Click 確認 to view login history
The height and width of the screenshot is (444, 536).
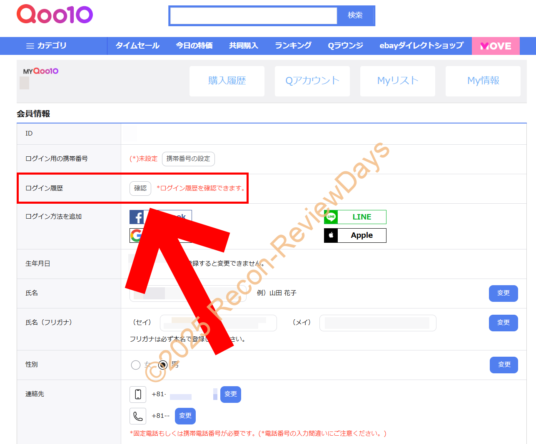[x=140, y=188]
